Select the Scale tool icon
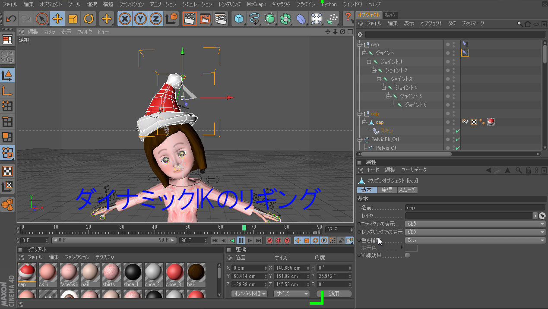548x309 pixels. 73,19
